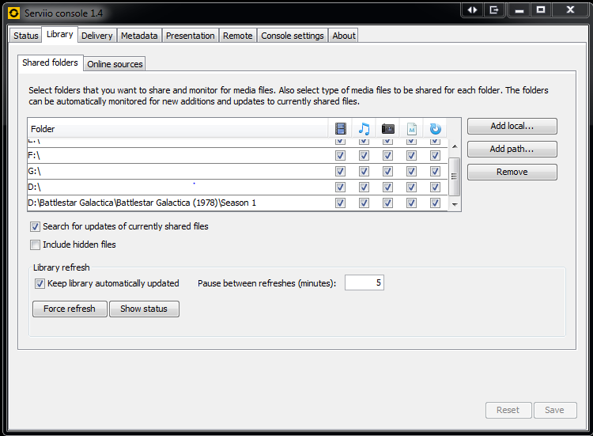Click the Reset button

[508, 410]
